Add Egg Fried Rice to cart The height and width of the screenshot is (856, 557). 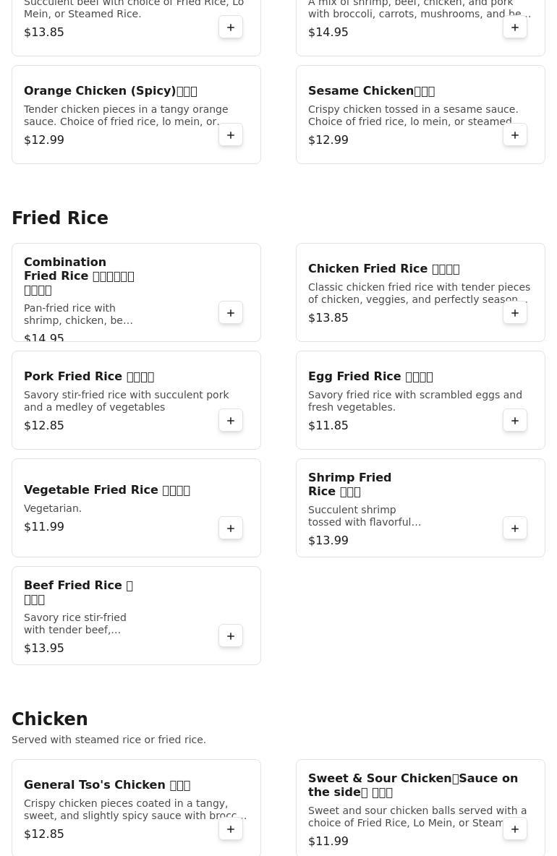(515, 421)
